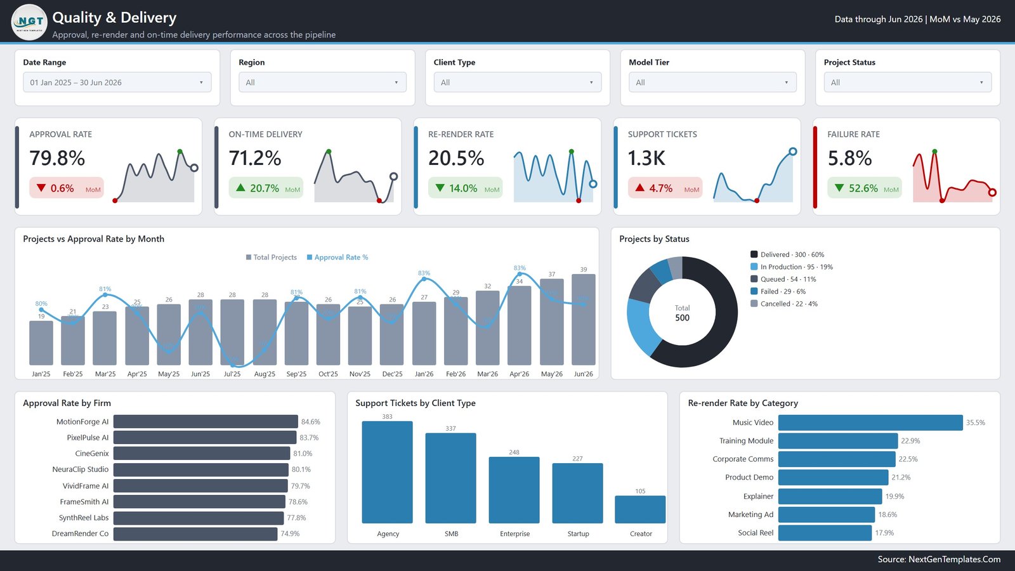Click the NGT logo icon

(x=29, y=22)
